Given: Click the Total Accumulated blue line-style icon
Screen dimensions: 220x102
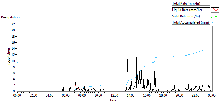Looking at the screenshot, I should pyautogui.click(x=215, y=22).
